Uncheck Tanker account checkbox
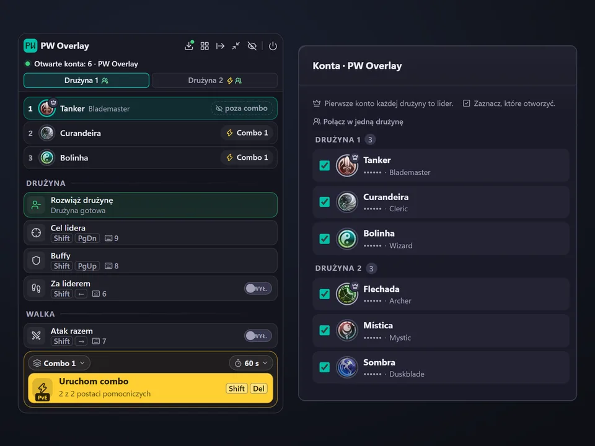Viewport: 595px width, 446px height. point(324,165)
